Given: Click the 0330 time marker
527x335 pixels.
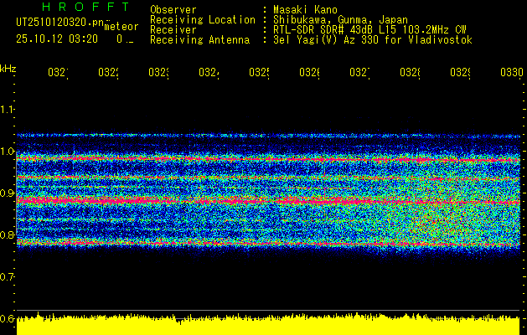Looking at the screenshot, I should pyautogui.click(x=512, y=72).
